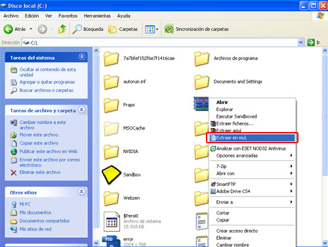Click the greyed Forward arrow icon
The width and height of the screenshot is (328, 247).
tap(42, 29)
